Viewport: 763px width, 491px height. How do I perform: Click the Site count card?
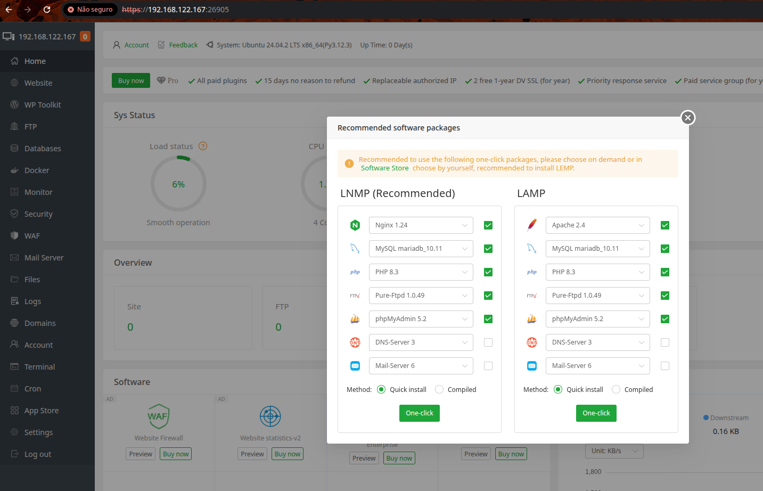point(183,318)
